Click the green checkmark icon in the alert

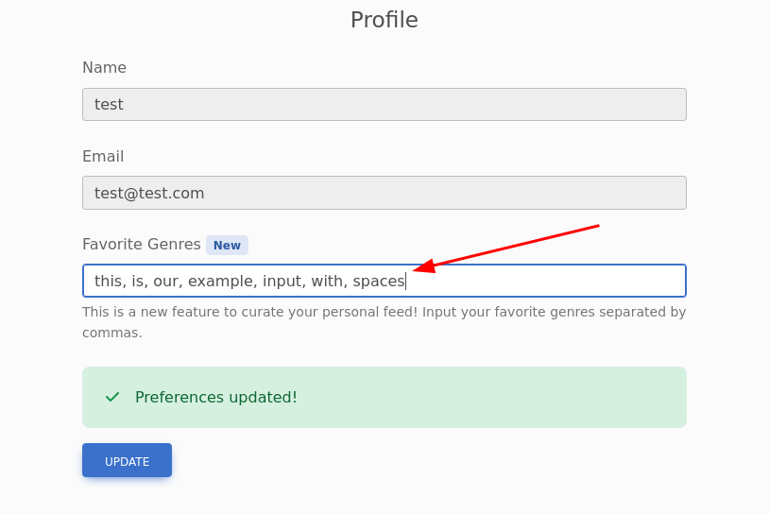[x=112, y=397]
